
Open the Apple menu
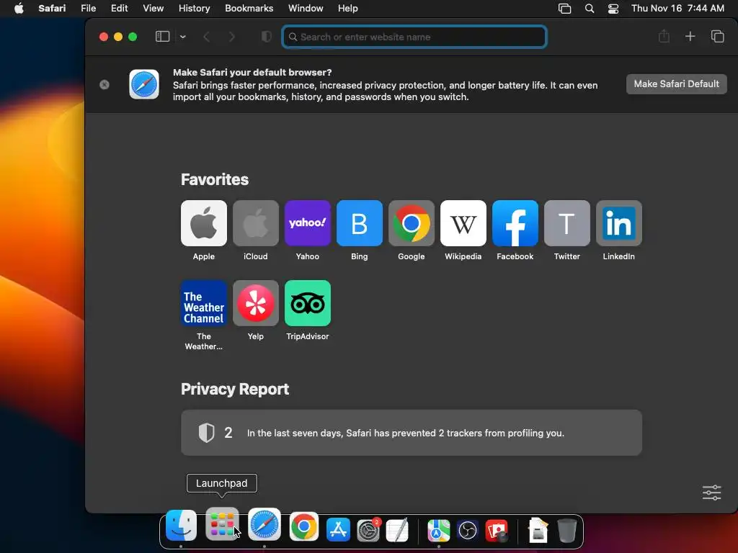coord(19,9)
